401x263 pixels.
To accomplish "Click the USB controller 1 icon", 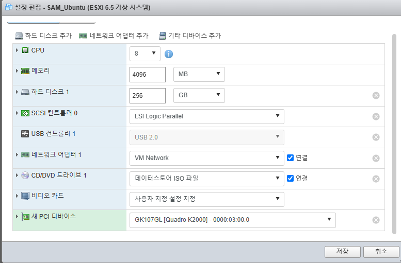I will [x=25, y=134].
